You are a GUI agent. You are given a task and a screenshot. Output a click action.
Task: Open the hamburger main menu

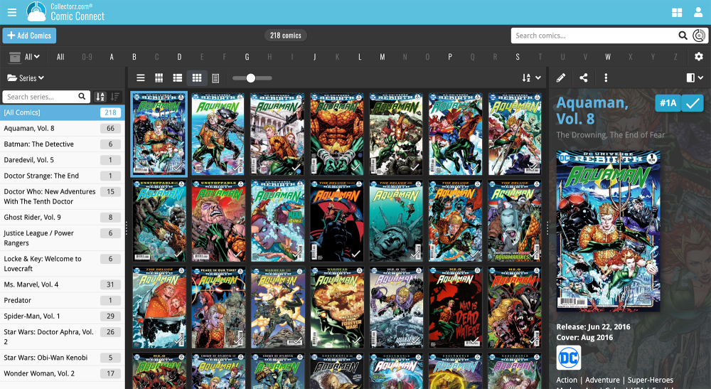coord(12,12)
